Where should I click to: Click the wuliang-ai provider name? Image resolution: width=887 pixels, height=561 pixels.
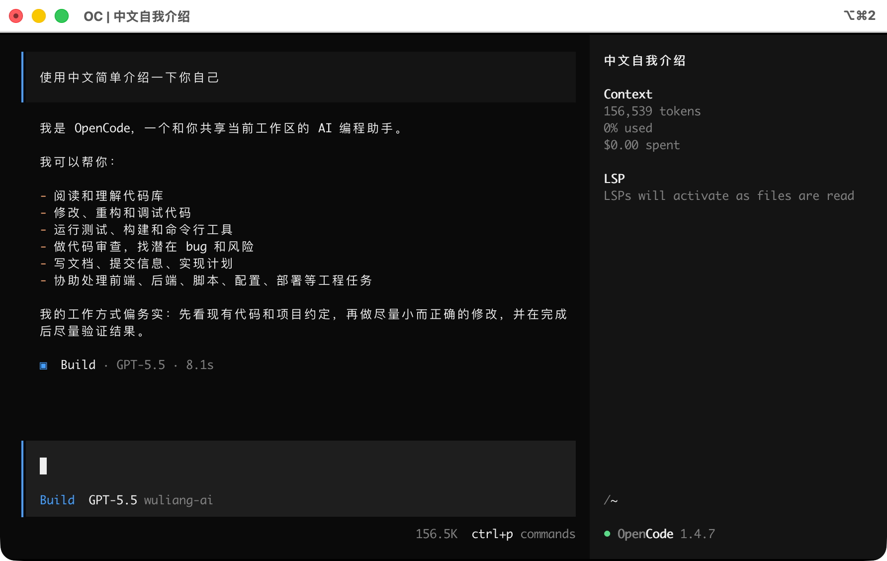tap(178, 500)
